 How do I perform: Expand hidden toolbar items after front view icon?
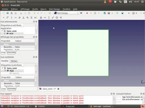point(129,13)
